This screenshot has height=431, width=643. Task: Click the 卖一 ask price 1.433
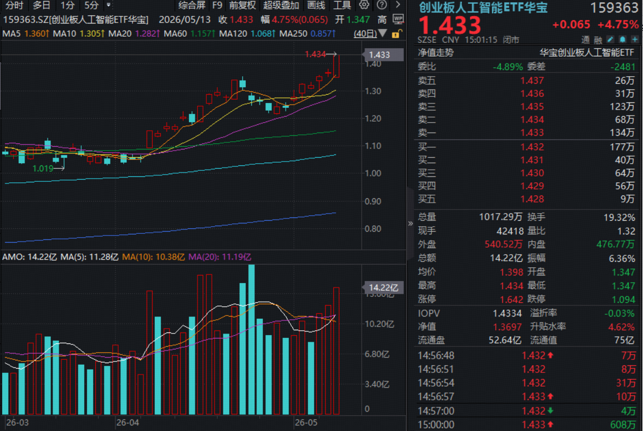tap(532, 133)
